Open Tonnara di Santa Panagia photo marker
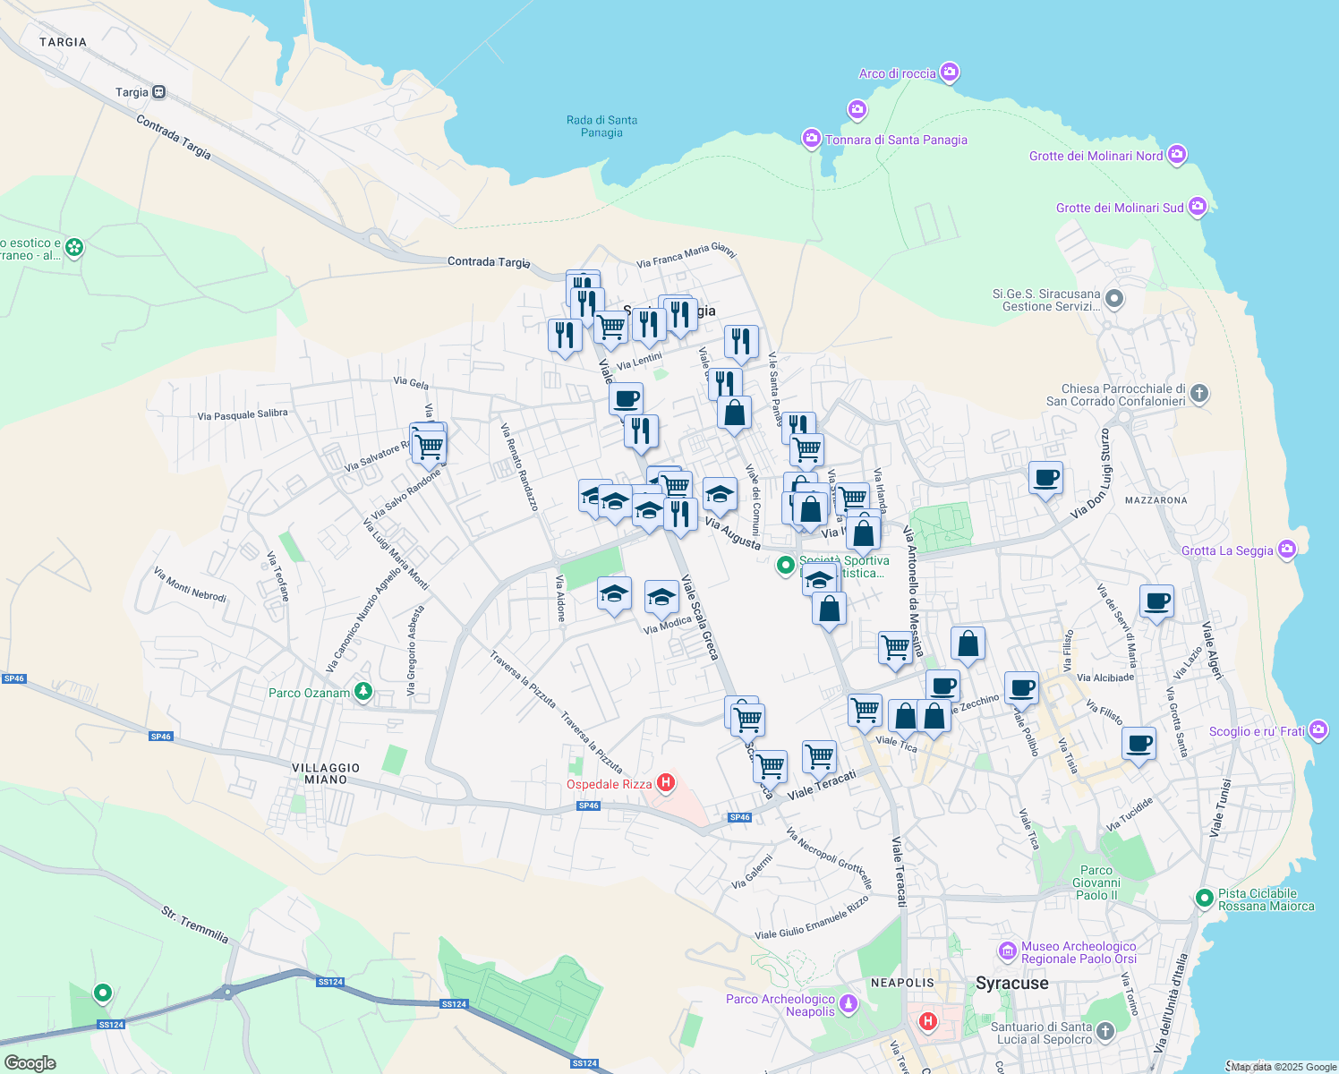 click(x=812, y=139)
